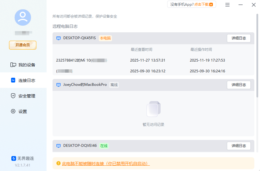Click the 无界趣连 logo icon
Screen dimensions: 260x171
(x=14, y=158)
